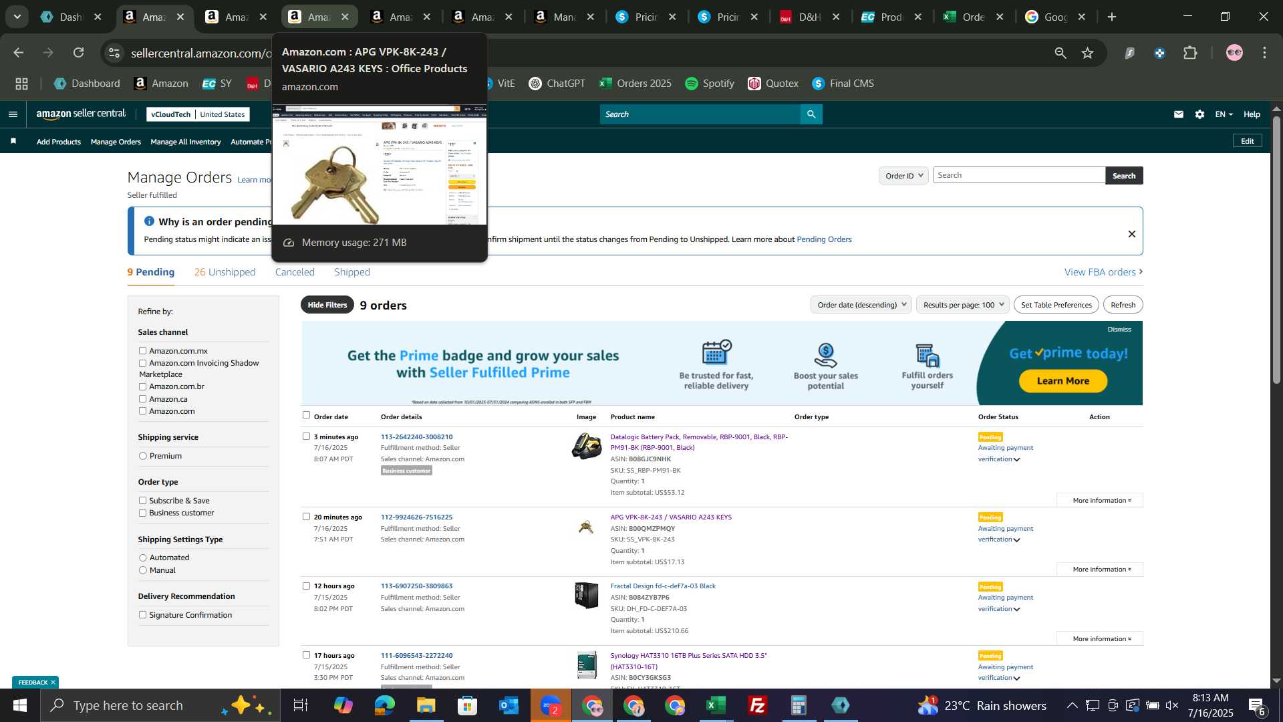Click the Set Table Preferences button
Image resolution: width=1283 pixels, height=722 pixels.
coord(1056,305)
